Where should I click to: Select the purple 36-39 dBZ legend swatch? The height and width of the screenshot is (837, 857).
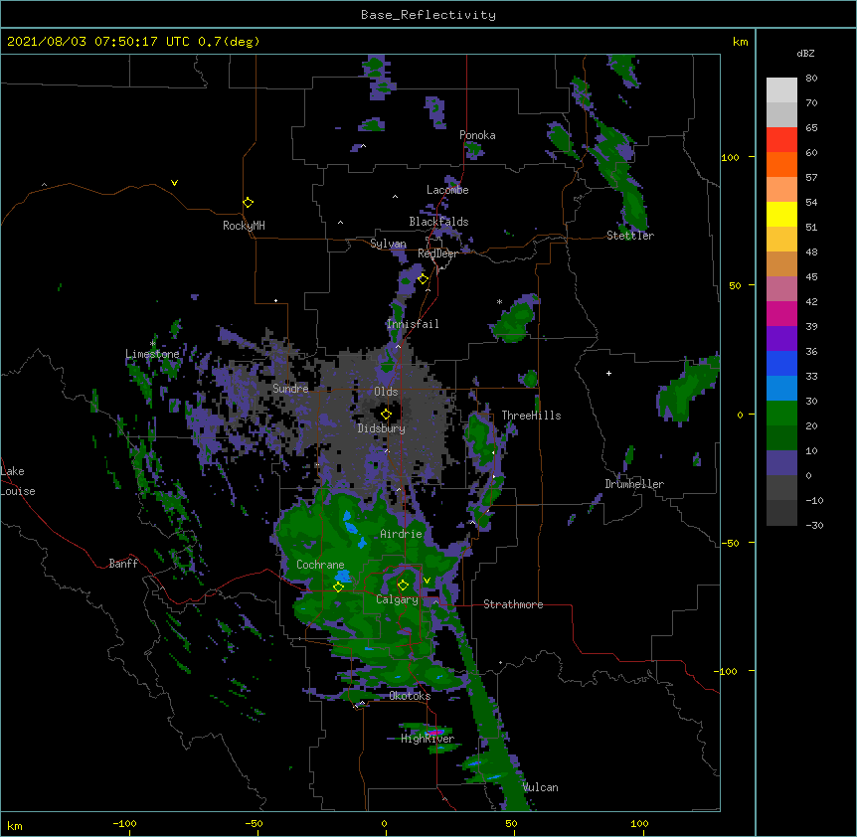[x=781, y=339]
